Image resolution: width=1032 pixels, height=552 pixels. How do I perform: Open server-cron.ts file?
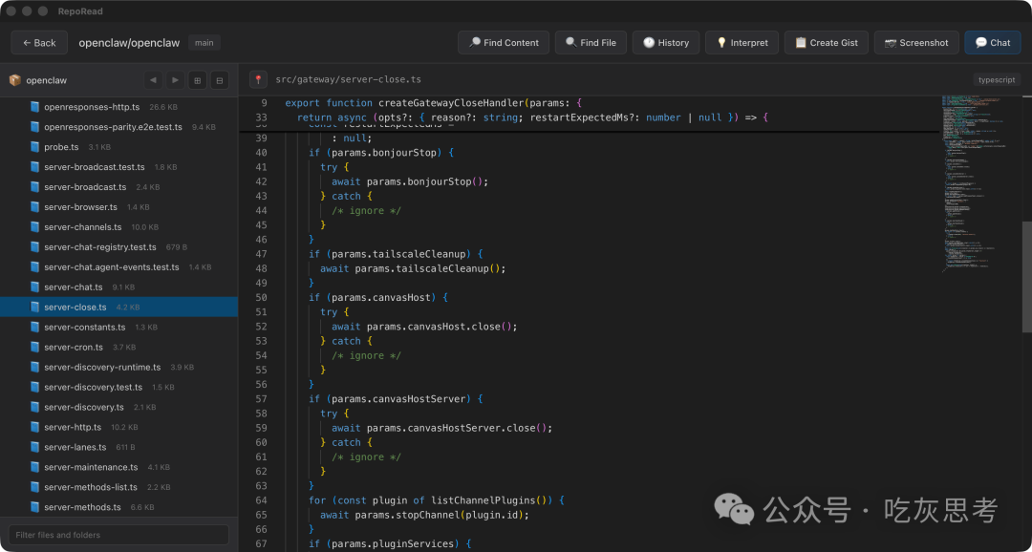119,347
